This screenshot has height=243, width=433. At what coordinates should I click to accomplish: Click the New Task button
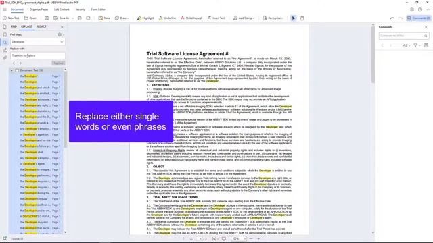[x=11, y=18]
